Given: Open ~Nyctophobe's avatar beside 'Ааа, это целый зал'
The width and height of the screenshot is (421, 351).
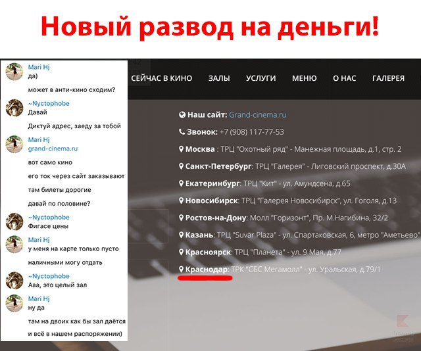Looking at the screenshot, I should (14, 281).
